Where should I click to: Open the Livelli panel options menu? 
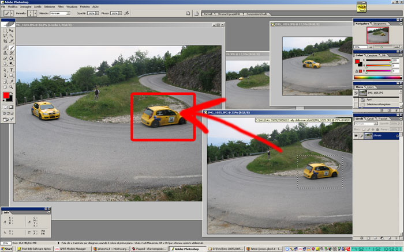pyautogui.click(x=401, y=119)
